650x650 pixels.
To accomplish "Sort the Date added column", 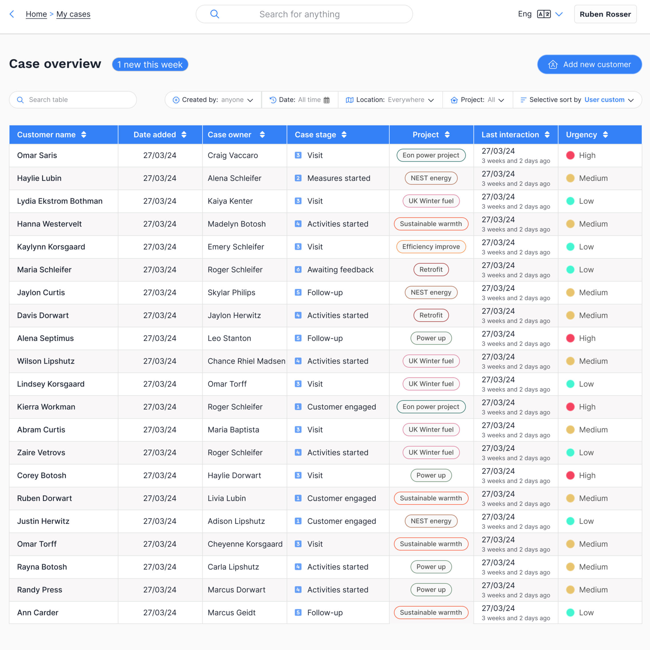I will pos(184,135).
